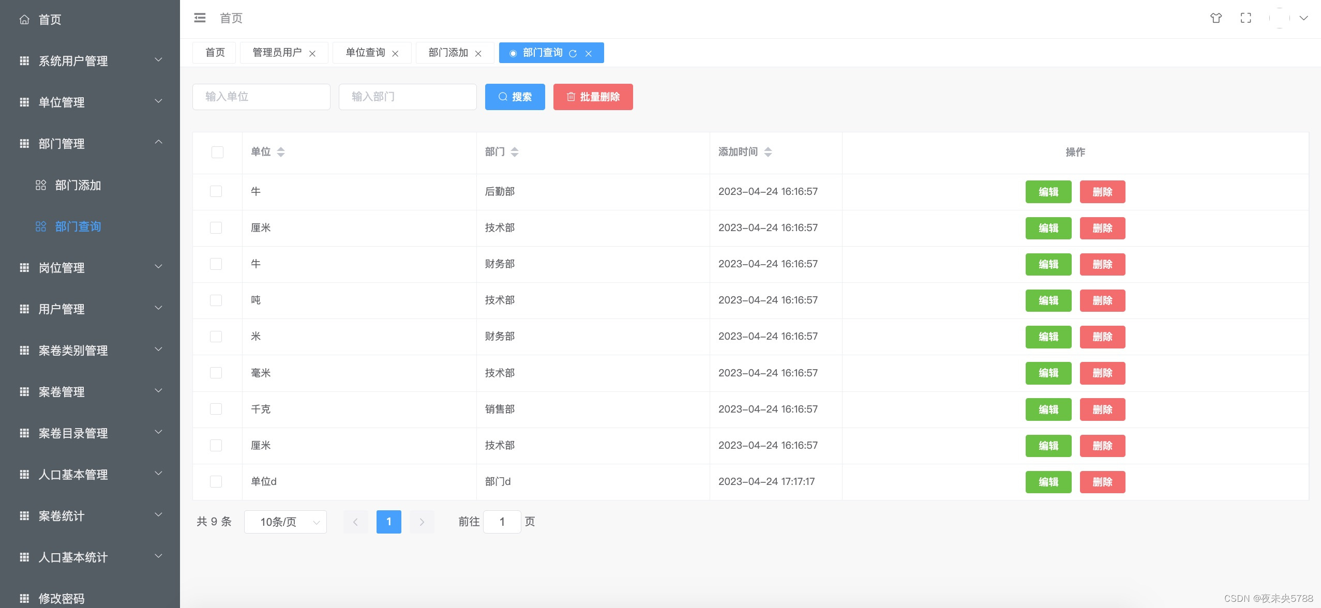Toggle the select-all header checkbox
Screen dimensions: 1321x608
coord(217,152)
